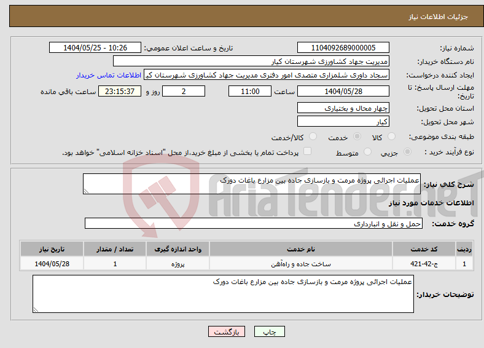Click the resize handle of توضیحات خریدار textarea
Image resolution: width=484 pixels, height=348 pixels.
(x=36, y=310)
